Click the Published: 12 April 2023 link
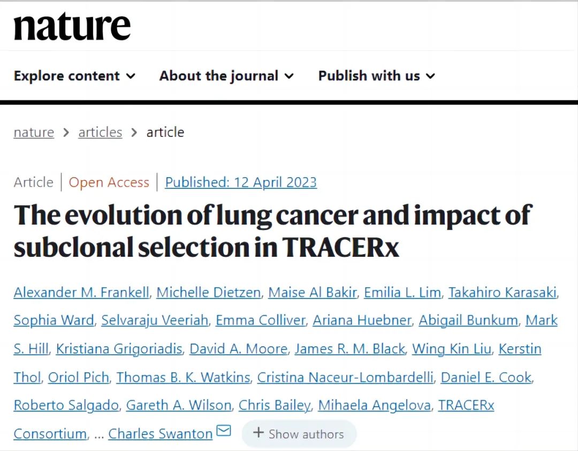This screenshot has height=451, width=578. [241, 182]
